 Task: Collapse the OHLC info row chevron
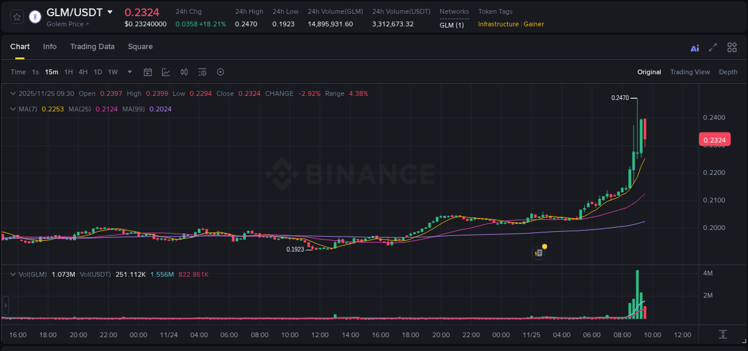[x=12, y=93]
